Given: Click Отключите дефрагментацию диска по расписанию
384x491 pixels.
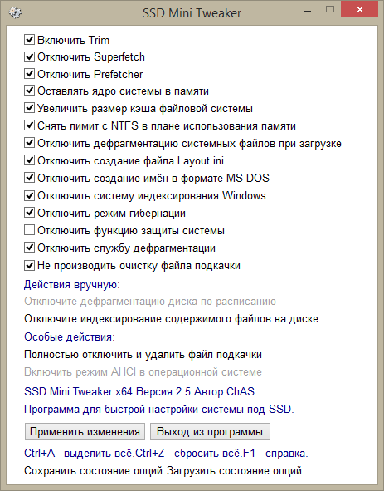Looking at the screenshot, I should click(x=150, y=302).
